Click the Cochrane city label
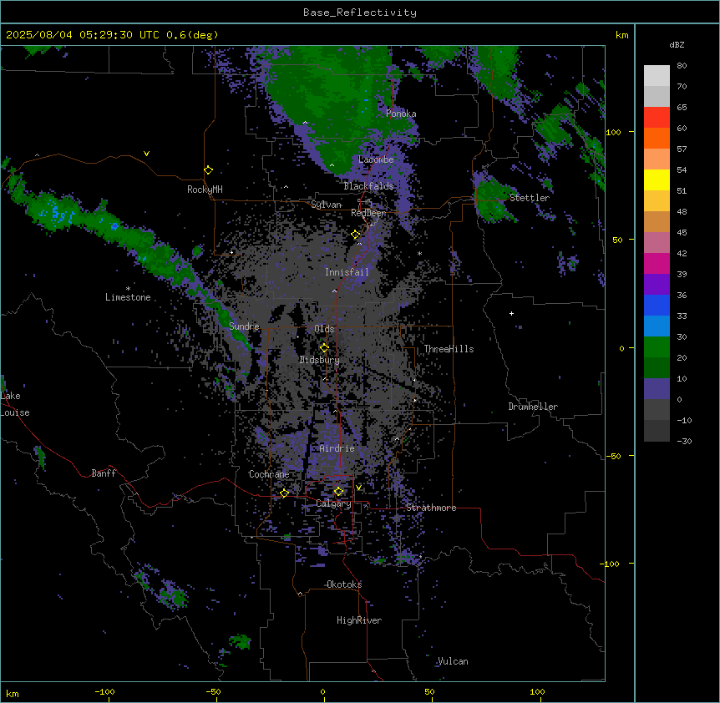Image resolution: width=720 pixels, height=703 pixels. (269, 474)
